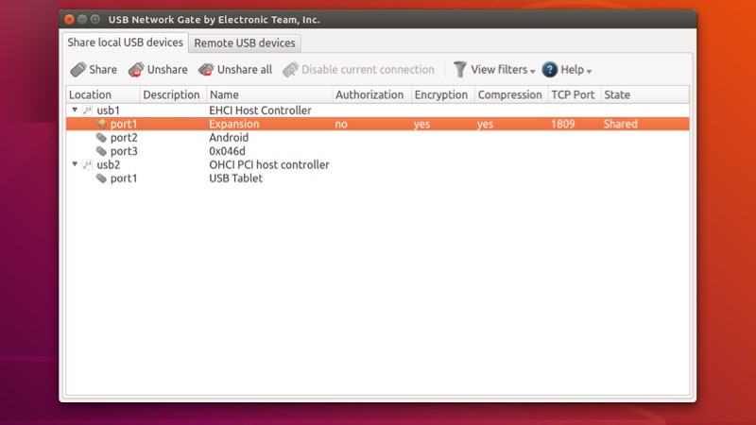The image size is (756, 425).
Task: Open the Help dropdown arrow
Action: click(x=589, y=72)
